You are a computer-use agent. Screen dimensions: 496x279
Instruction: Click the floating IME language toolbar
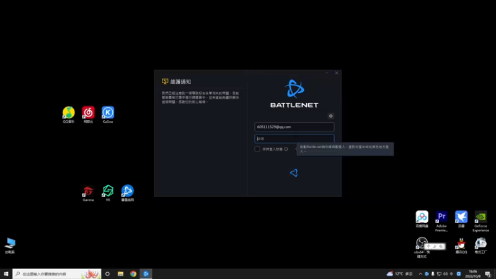point(435,246)
